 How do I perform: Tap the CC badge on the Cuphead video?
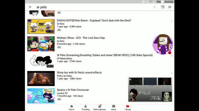pos(59,30)
